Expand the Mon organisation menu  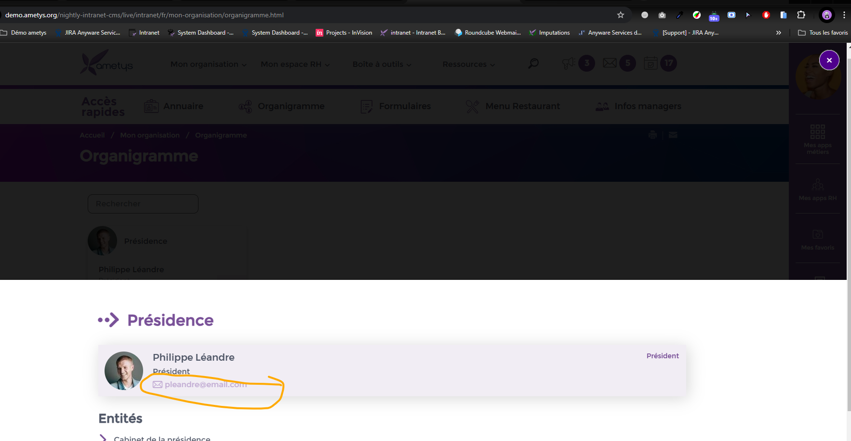tap(208, 64)
